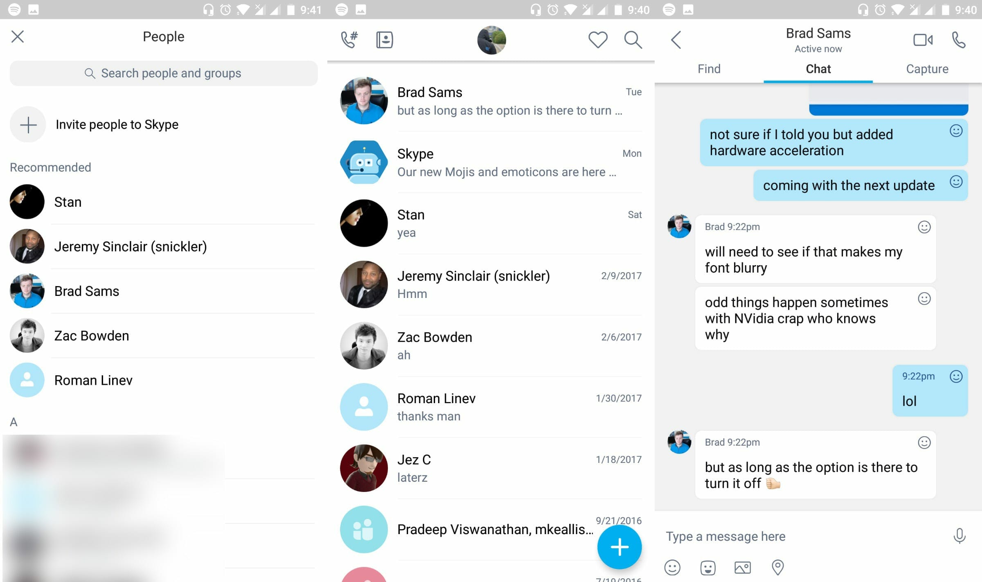Expand the Pradeep Viswanathan group chat
982x582 pixels.
[485, 528]
